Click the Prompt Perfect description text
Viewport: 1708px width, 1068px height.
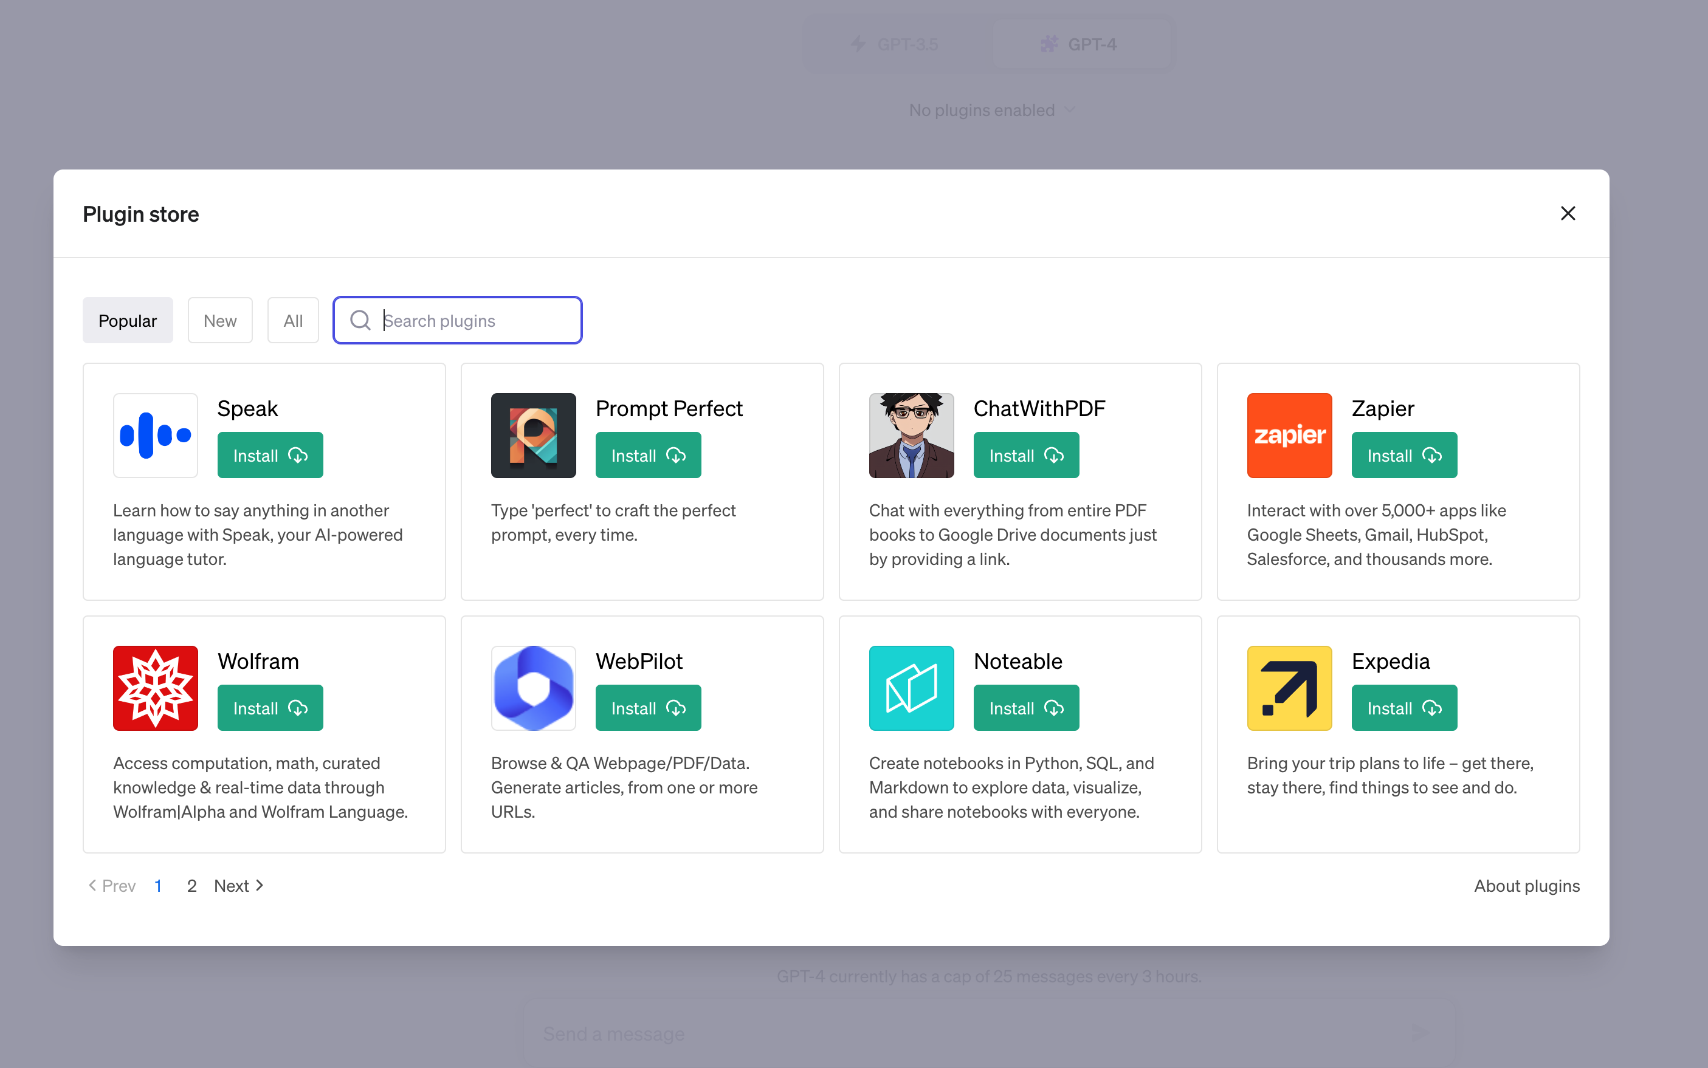click(x=613, y=522)
